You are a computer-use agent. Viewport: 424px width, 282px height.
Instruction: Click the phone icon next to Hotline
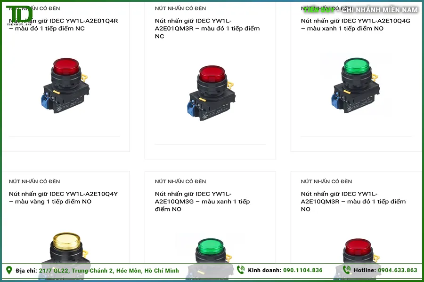[x=347, y=270]
